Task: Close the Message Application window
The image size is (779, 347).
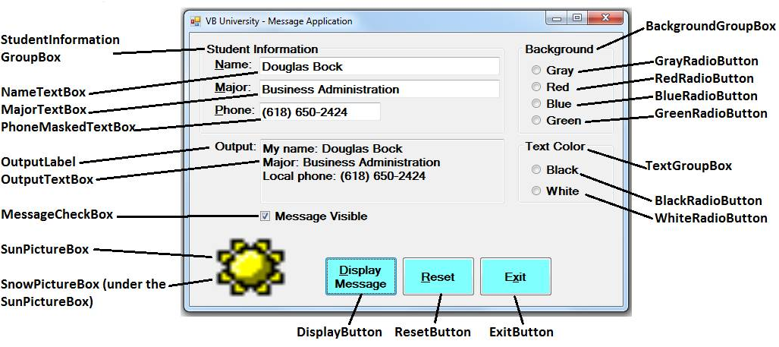Action: click(605, 19)
